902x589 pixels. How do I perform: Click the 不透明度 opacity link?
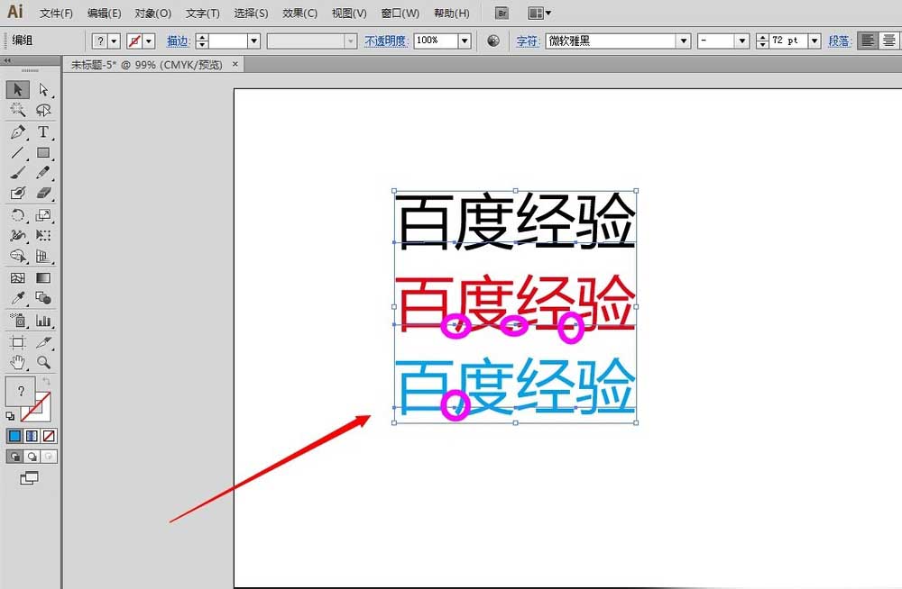(x=386, y=41)
